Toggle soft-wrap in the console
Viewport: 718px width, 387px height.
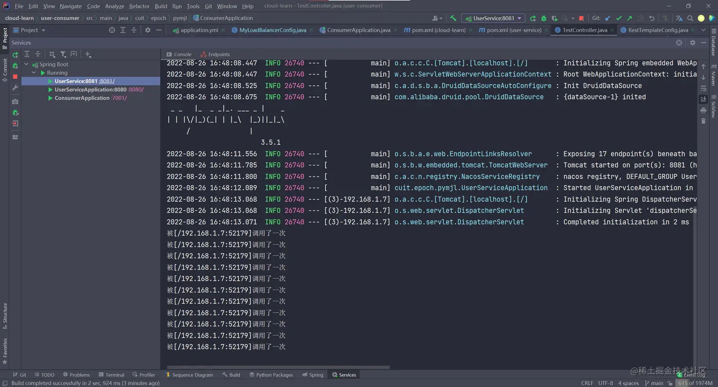click(703, 88)
